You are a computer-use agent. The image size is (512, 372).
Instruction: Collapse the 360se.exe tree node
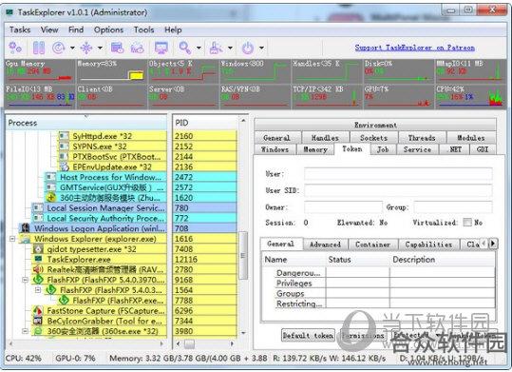25,331
